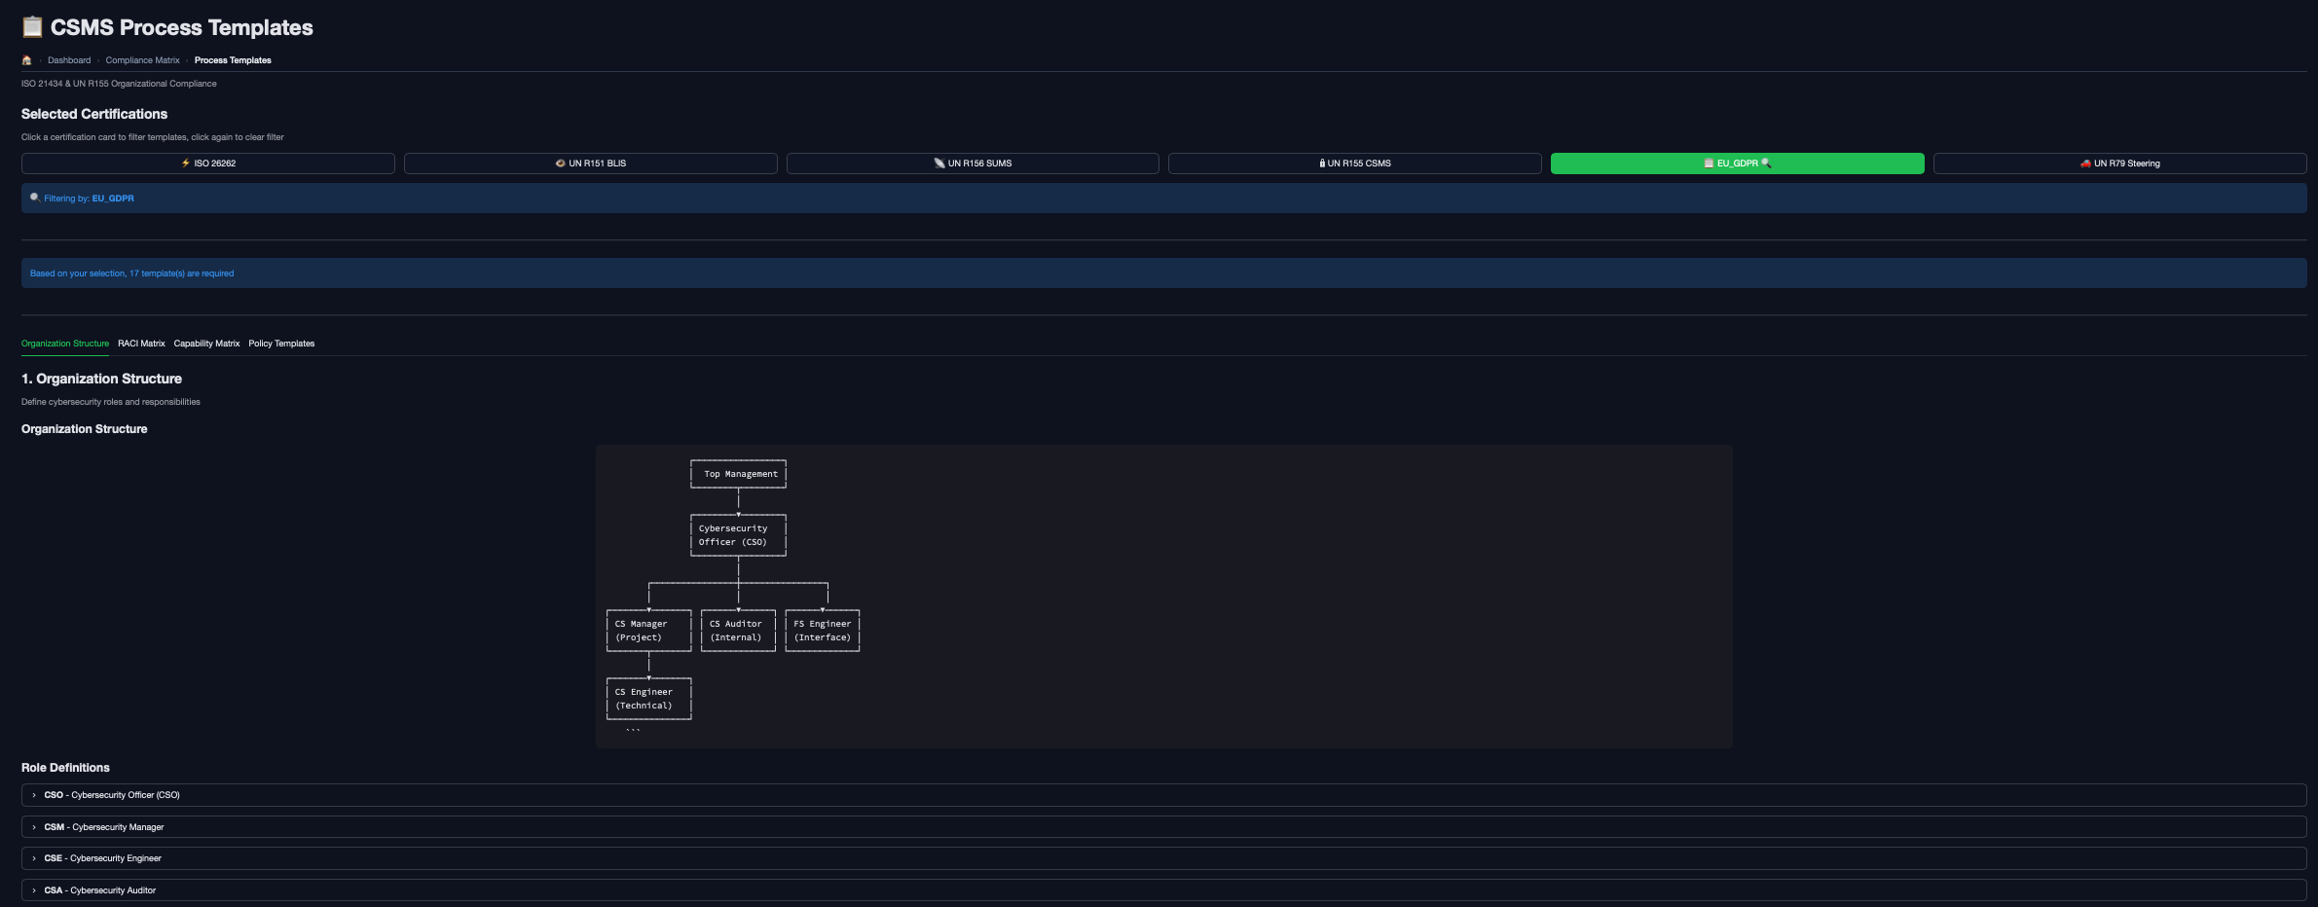This screenshot has width=2318, height=907.
Task: Expand the CSA Cybersecurity Auditor role
Action: click(x=99, y=890)
